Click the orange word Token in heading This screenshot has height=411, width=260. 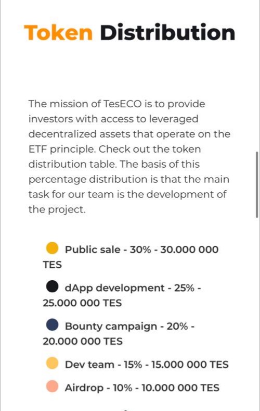pos(58,33)
